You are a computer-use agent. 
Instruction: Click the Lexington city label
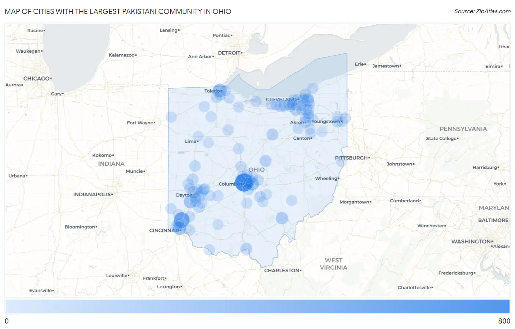pos(168,287)
